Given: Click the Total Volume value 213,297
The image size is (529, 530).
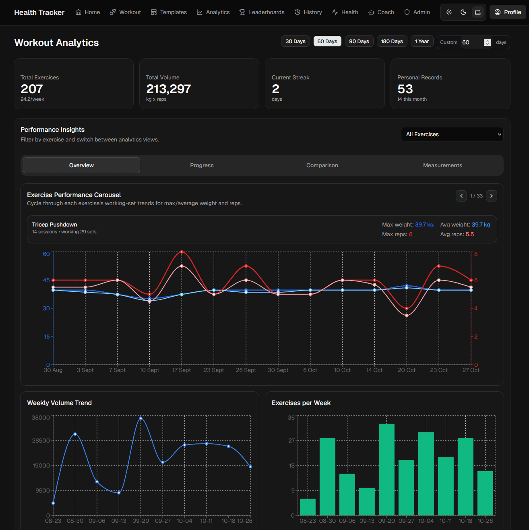Looking at the screenshot, I should tap(168, 89).
